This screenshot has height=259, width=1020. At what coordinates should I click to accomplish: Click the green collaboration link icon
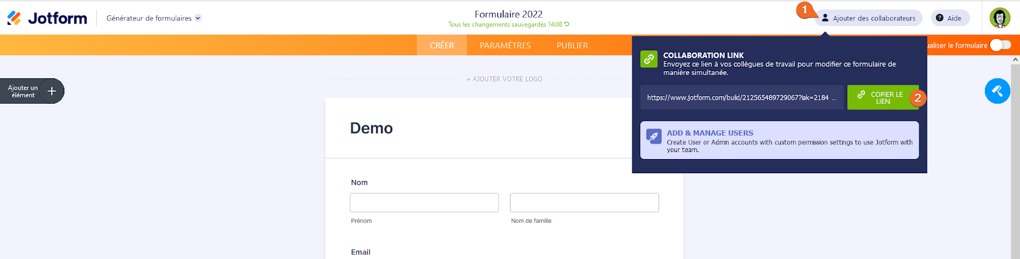click(x=649, y=59)
